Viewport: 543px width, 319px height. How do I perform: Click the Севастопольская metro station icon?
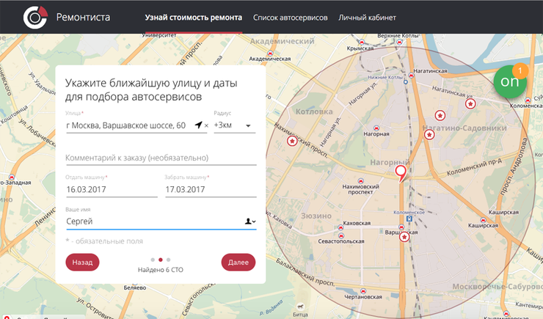(x=341, y=235)
